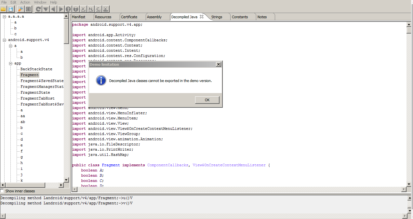The width and height of the screenshot is (413, 219).
Task: Click the question mark toolbar icon
Action: coord(68,9)
